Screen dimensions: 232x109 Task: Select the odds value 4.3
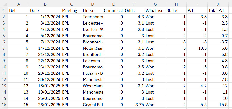[134, 17]
